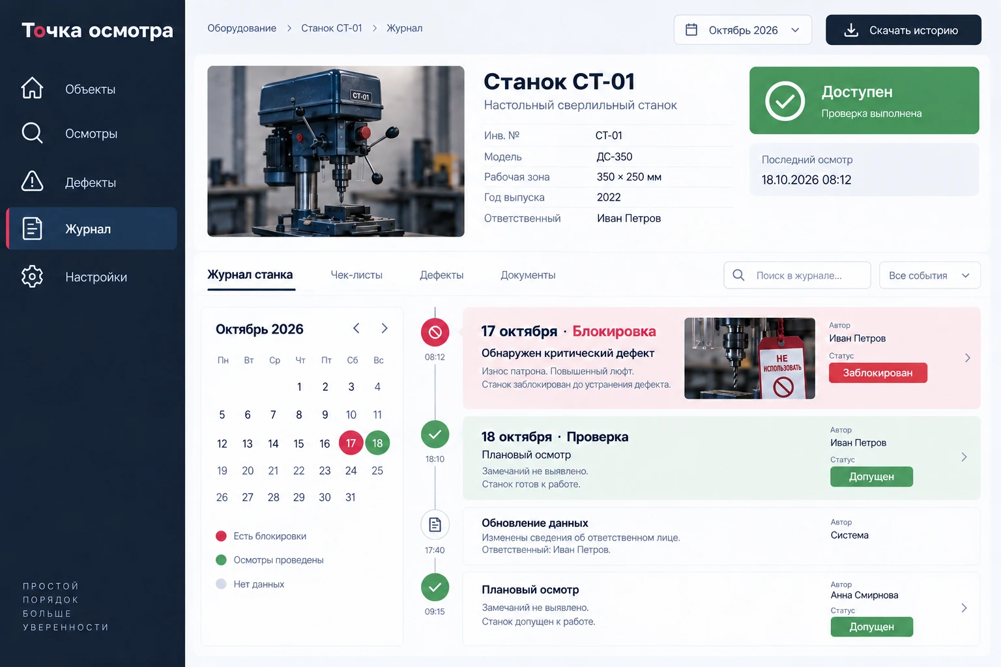1001x667 pixels.
Task: Click the grey Нет данных legend dot
Action: pos(221,584)
